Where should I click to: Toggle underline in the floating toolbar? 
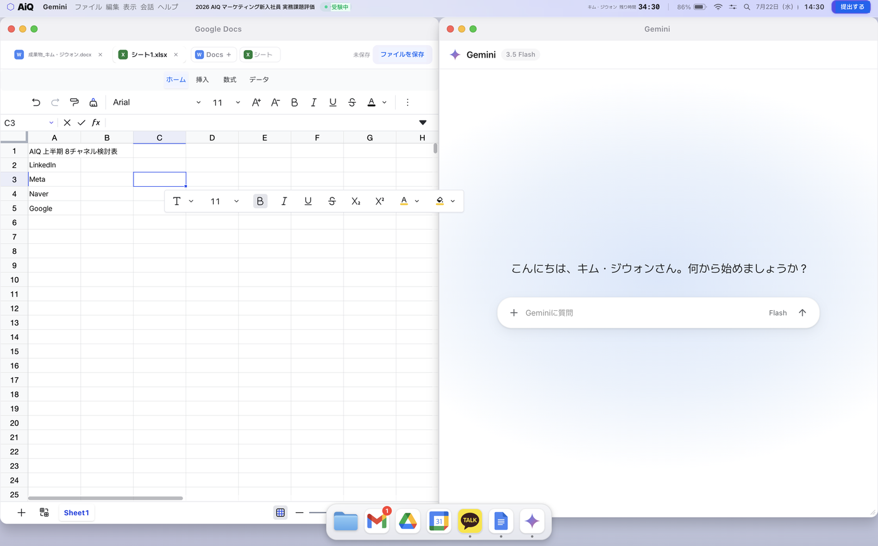coord(308,201)
